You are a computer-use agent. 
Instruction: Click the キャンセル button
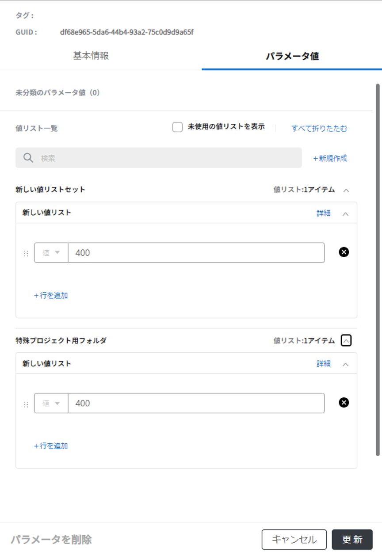[294, 539]
